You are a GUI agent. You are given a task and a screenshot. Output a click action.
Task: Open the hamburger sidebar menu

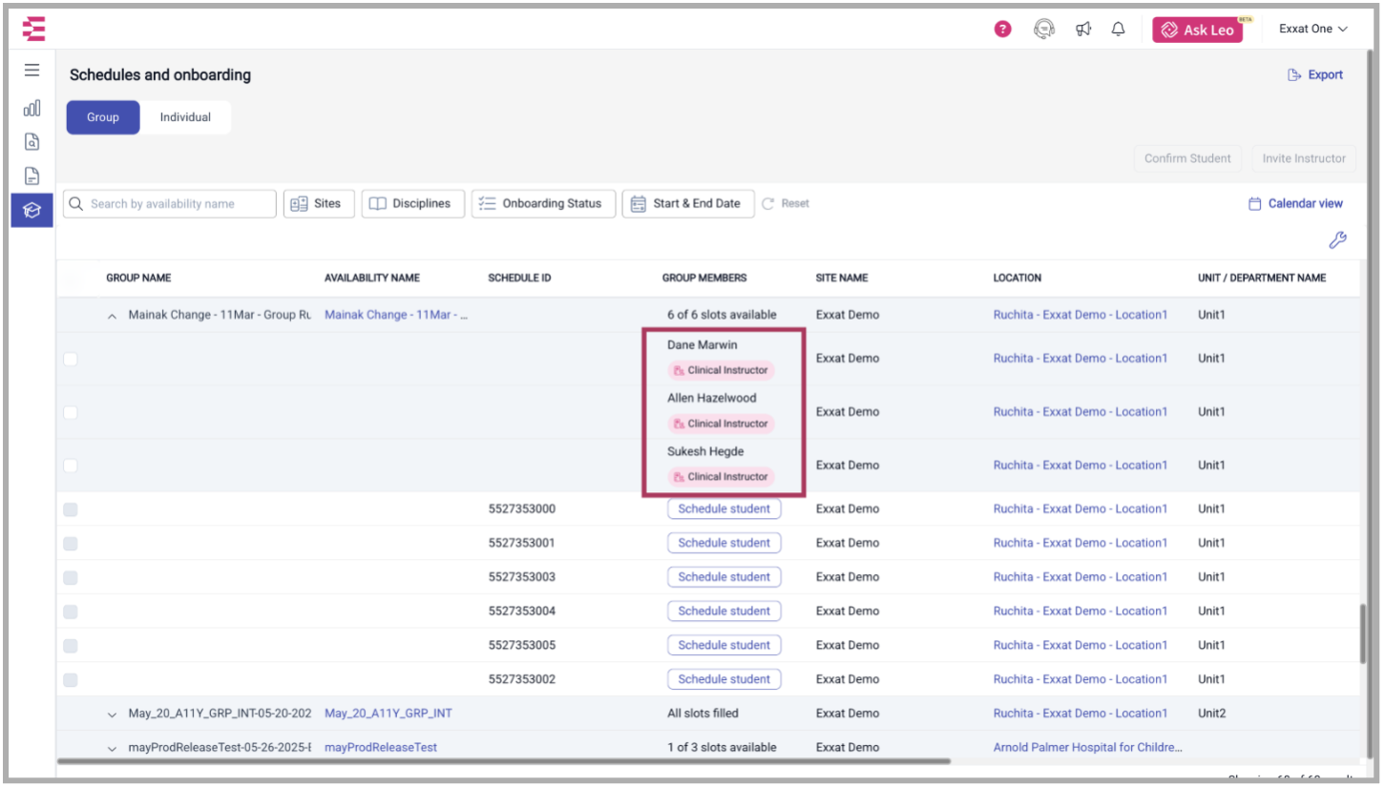click(31, 70)
